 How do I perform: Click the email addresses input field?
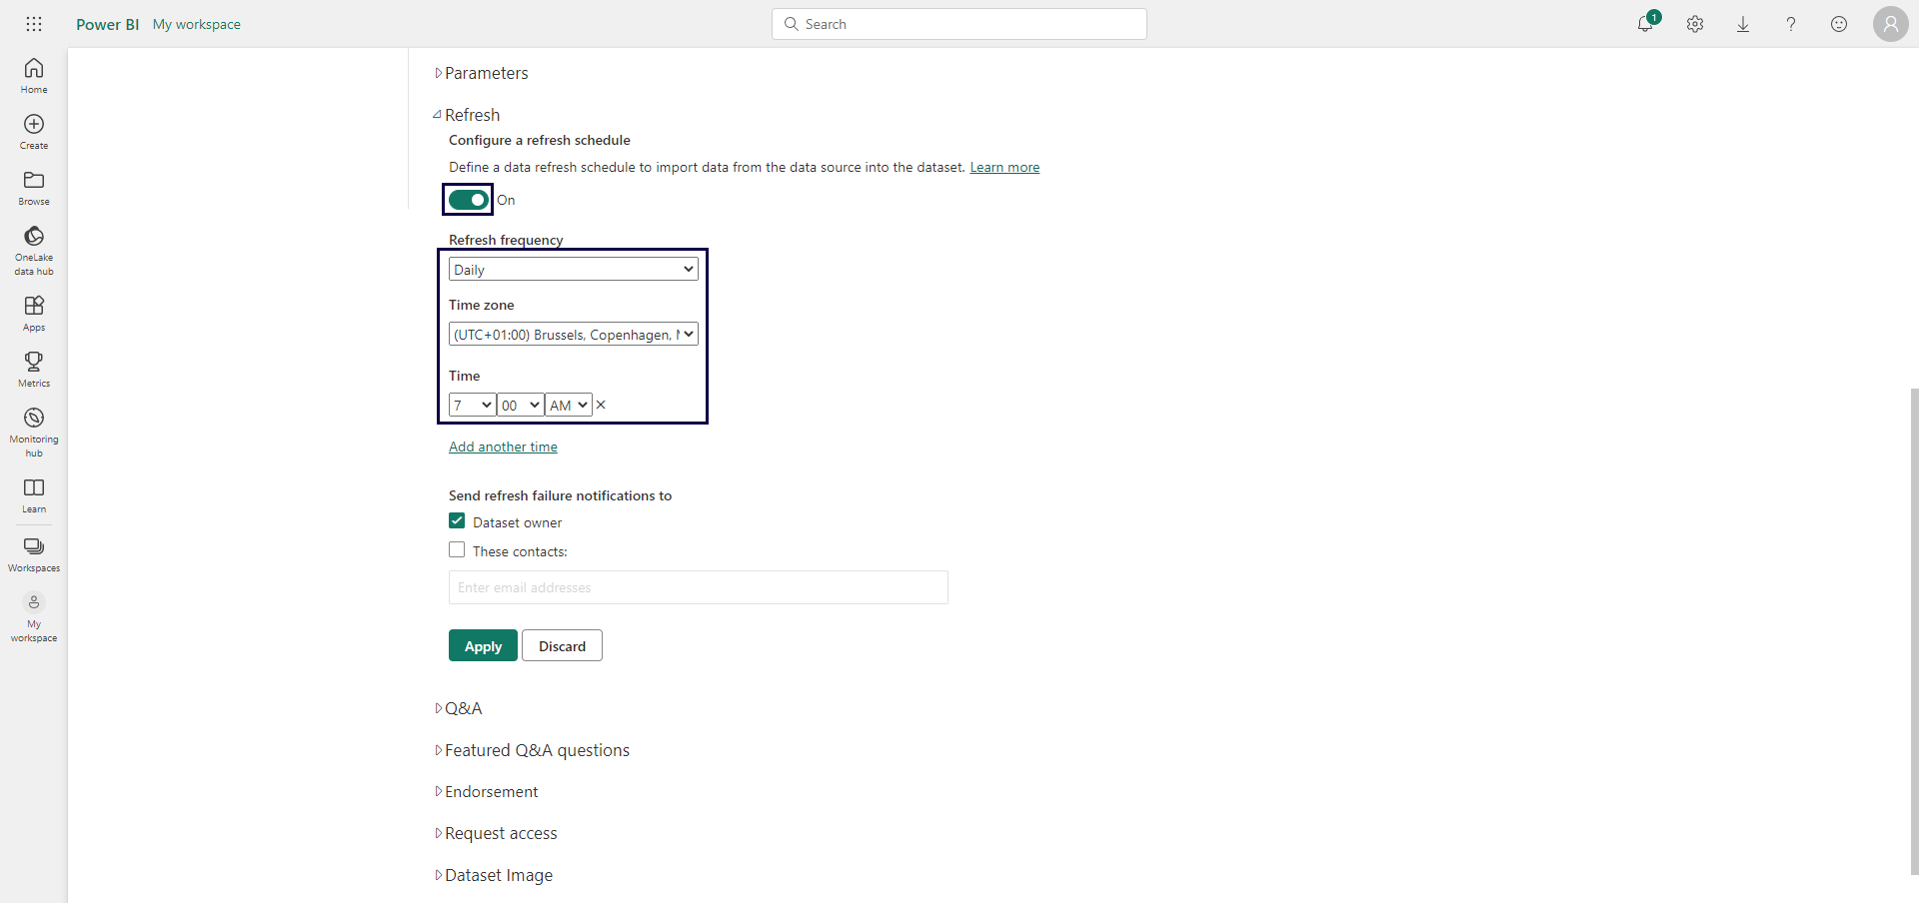click(698, 587)
